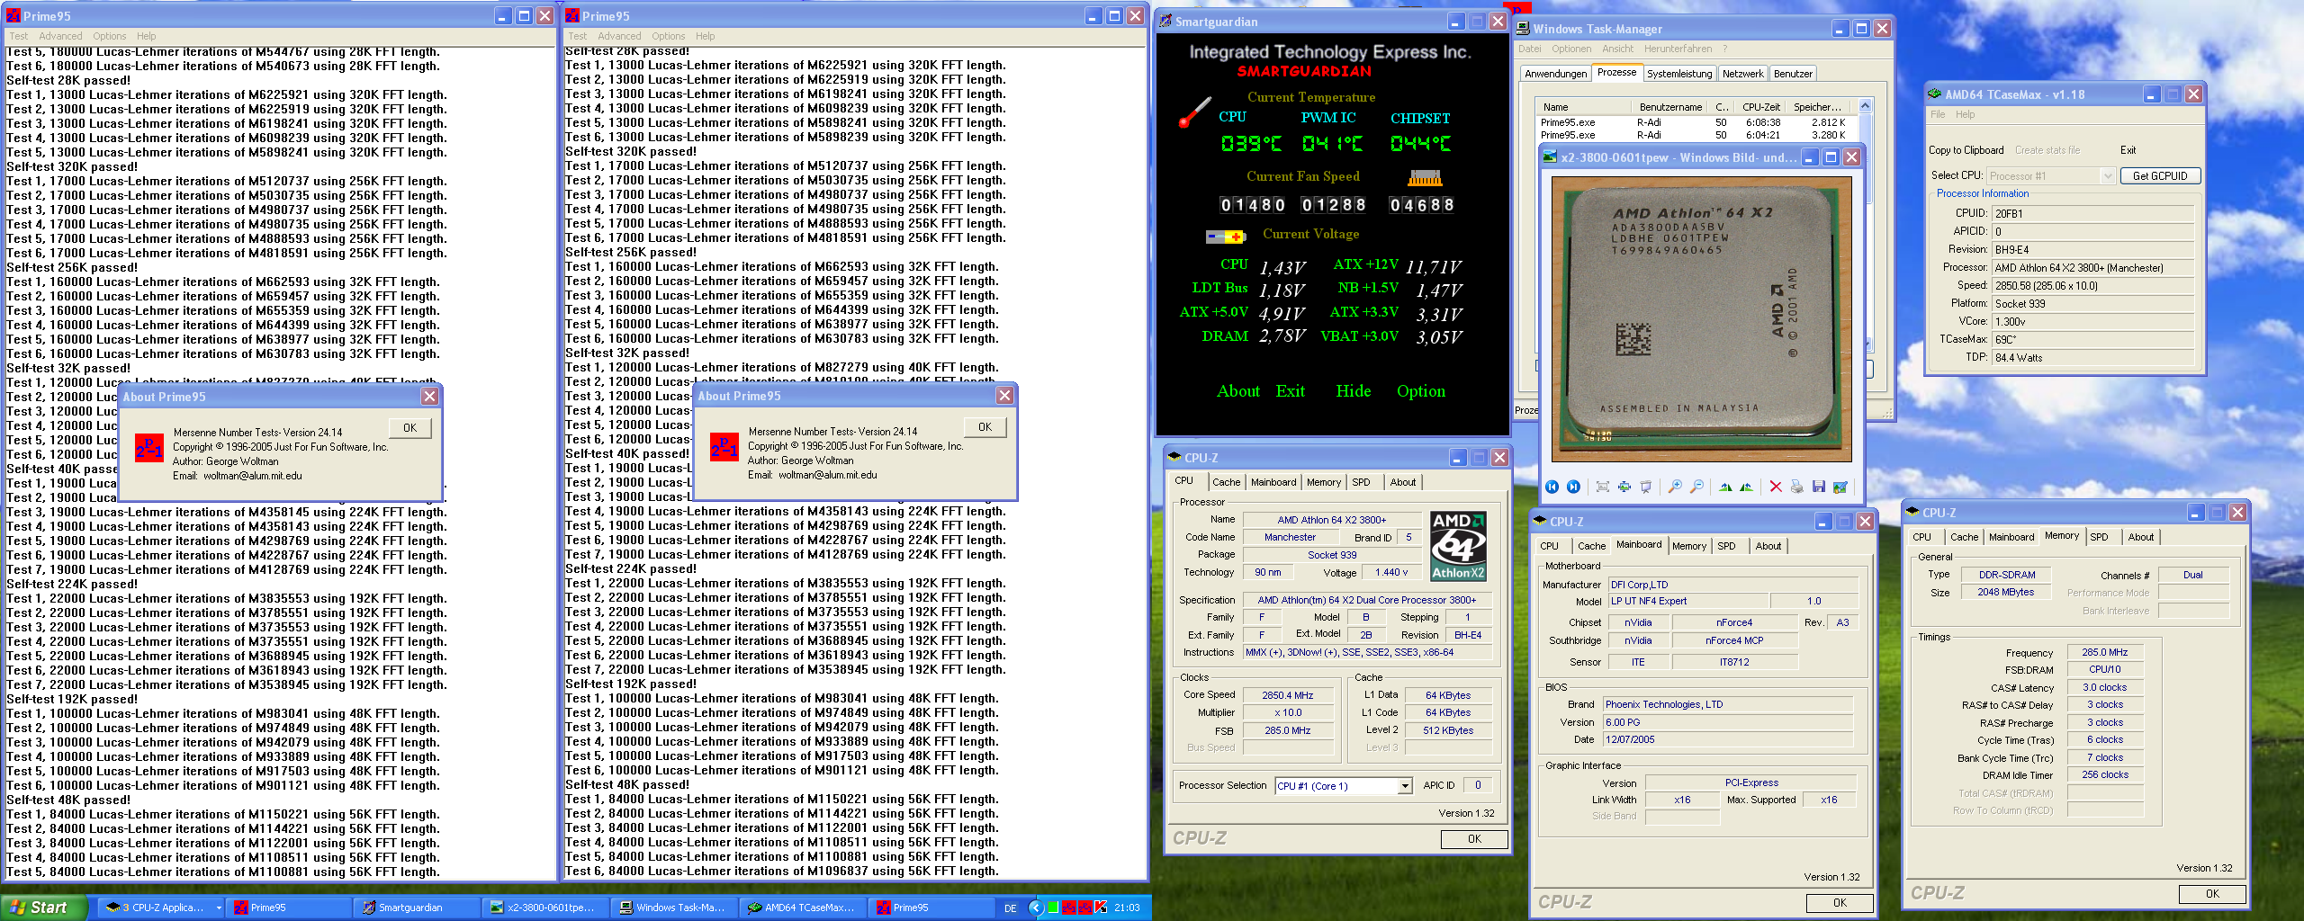Click Option in the Smartguardian window
Viewport: 2304px width, 921px height.
(x=1421, y=391)
